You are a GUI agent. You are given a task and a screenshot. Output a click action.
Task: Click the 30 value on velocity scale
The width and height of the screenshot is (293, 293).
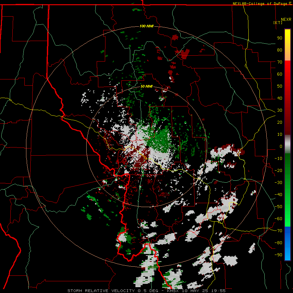[280, 110]
